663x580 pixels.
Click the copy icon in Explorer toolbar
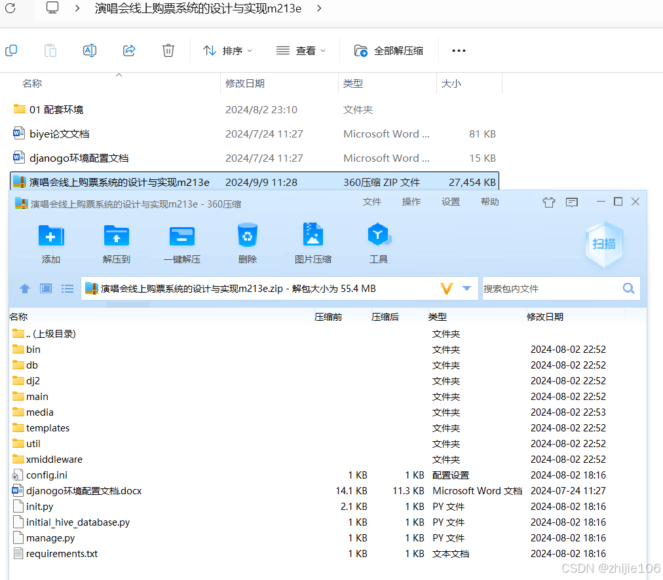pyautogui.click(x=11, y=50)
